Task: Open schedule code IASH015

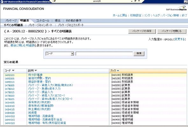Action: coord(10,109)
